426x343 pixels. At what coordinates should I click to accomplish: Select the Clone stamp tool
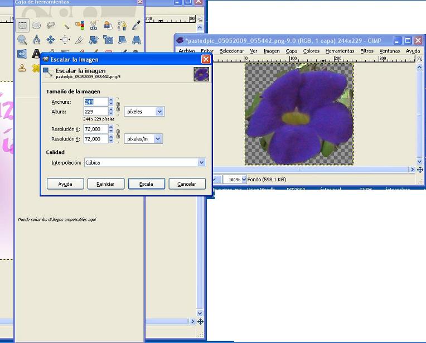(x=22, y=68)
